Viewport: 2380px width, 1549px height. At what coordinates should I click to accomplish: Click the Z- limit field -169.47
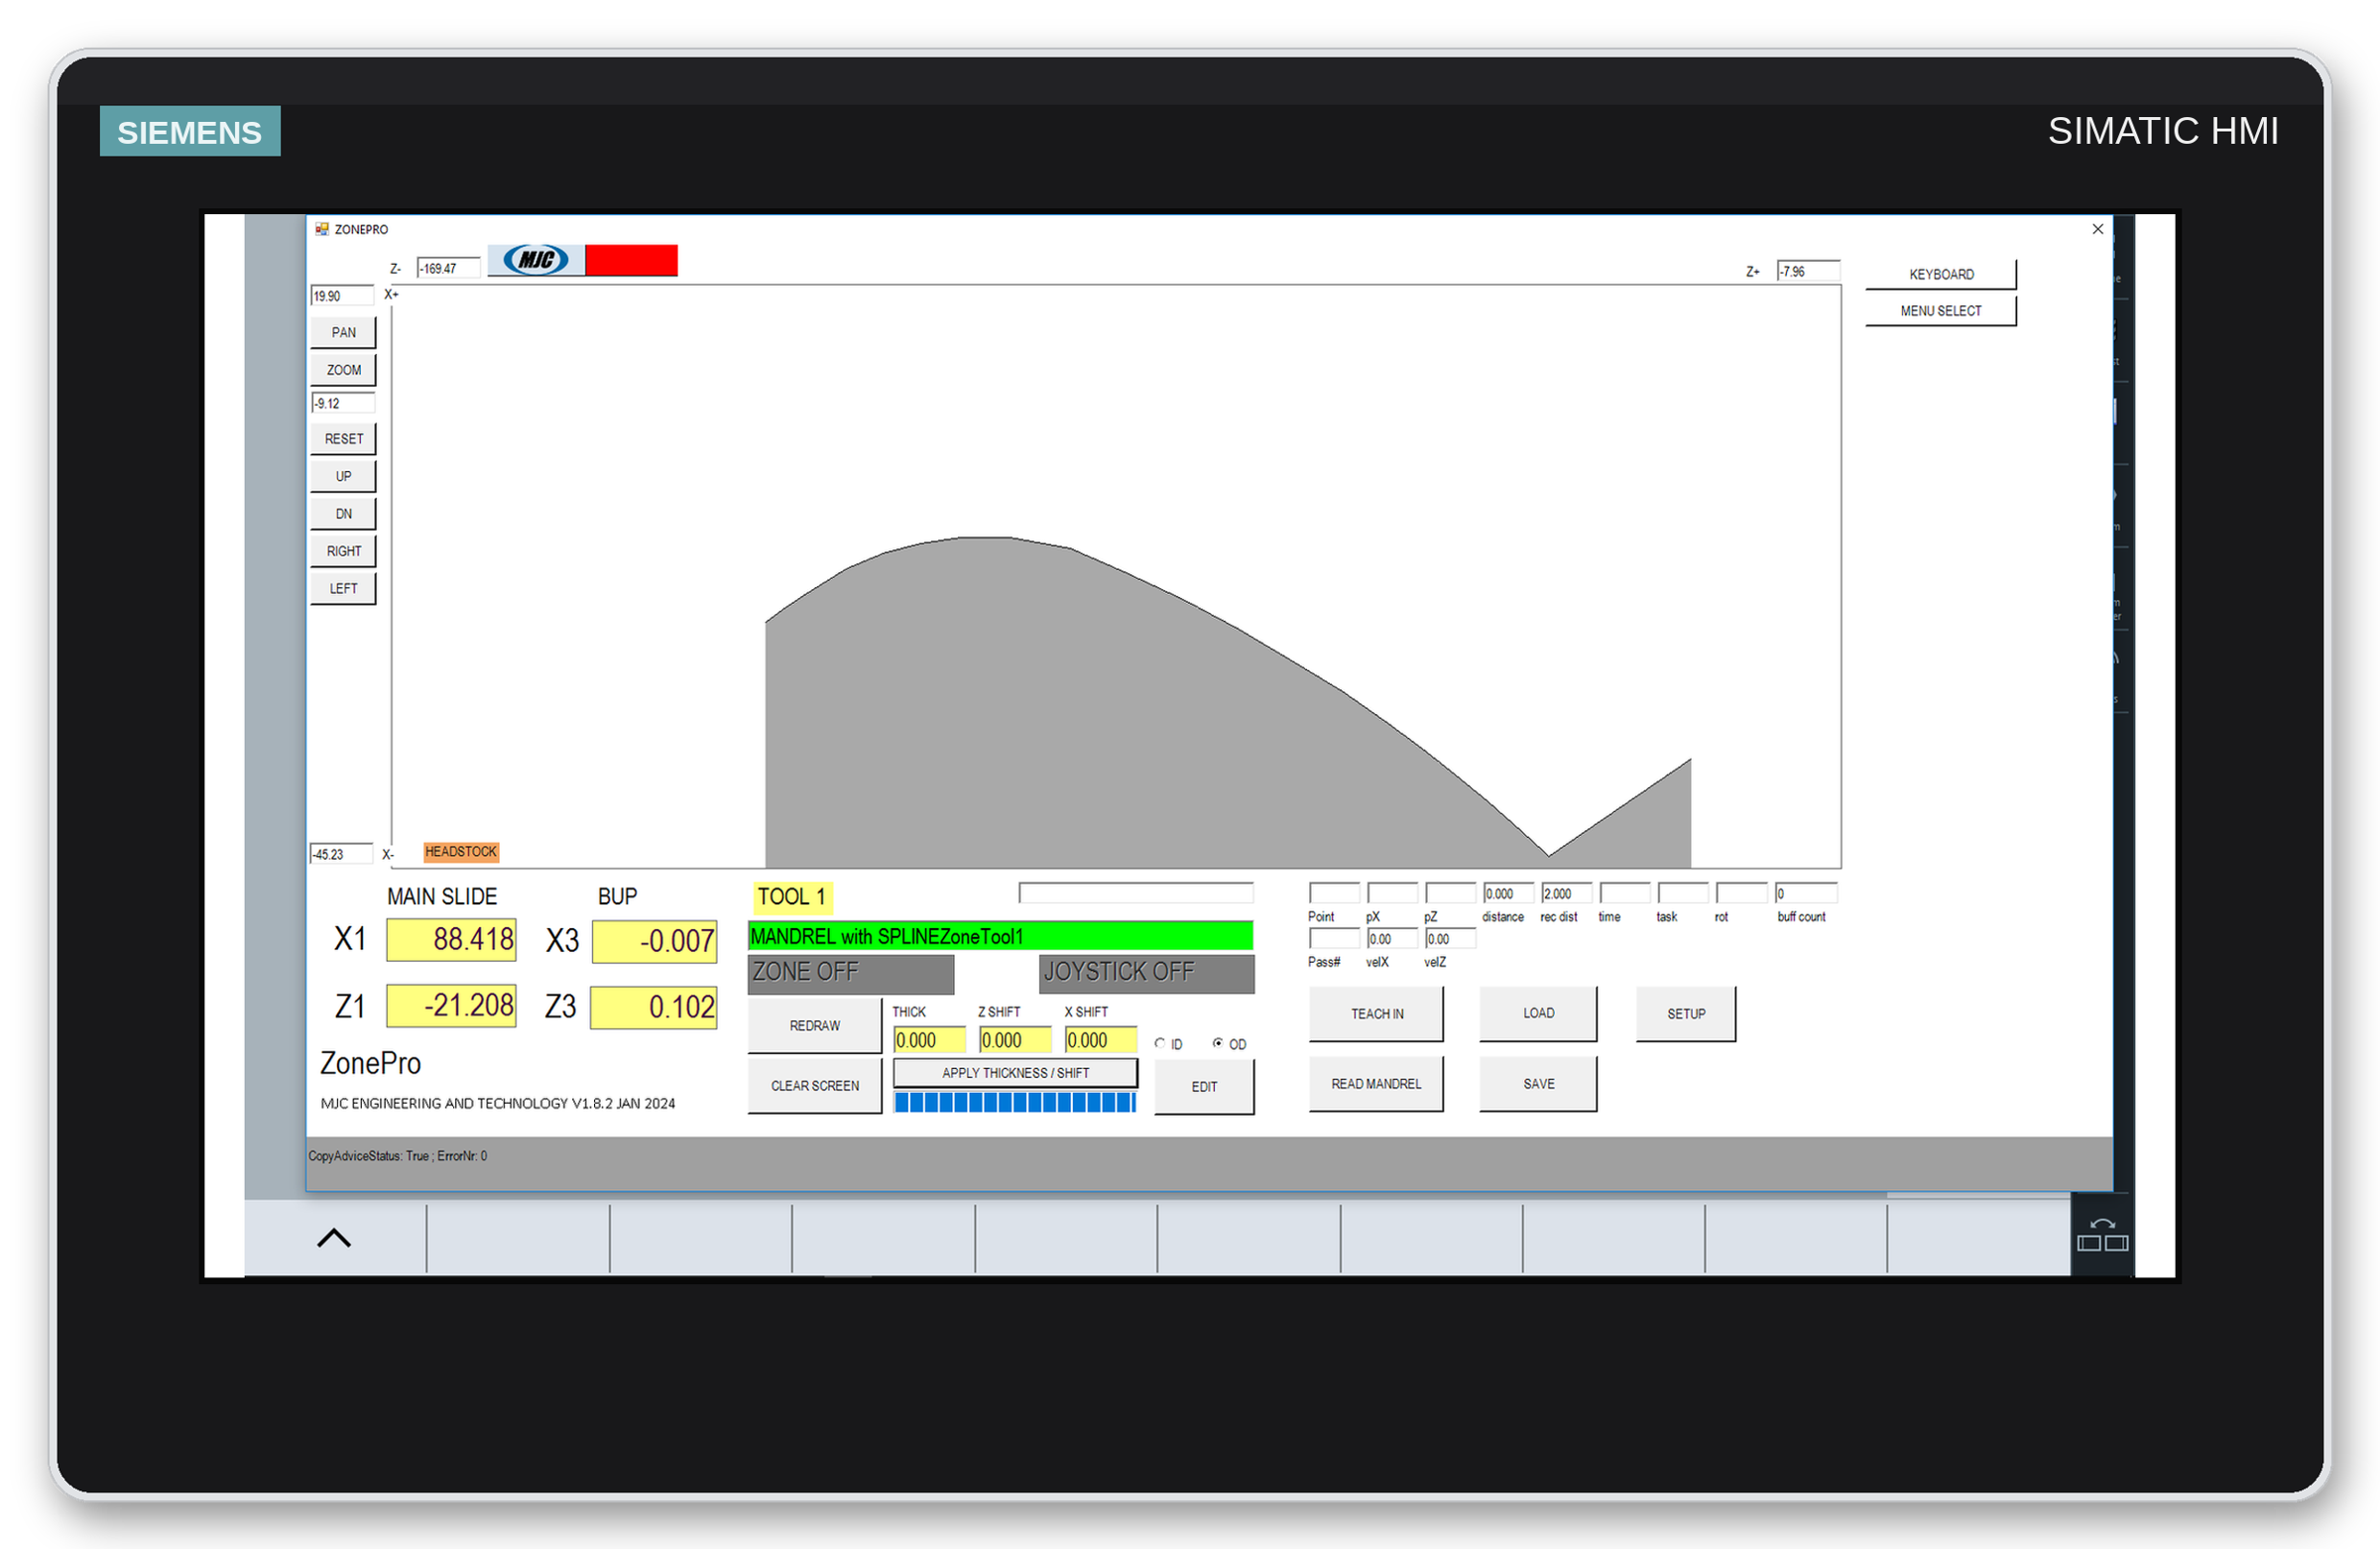[448, 268]
